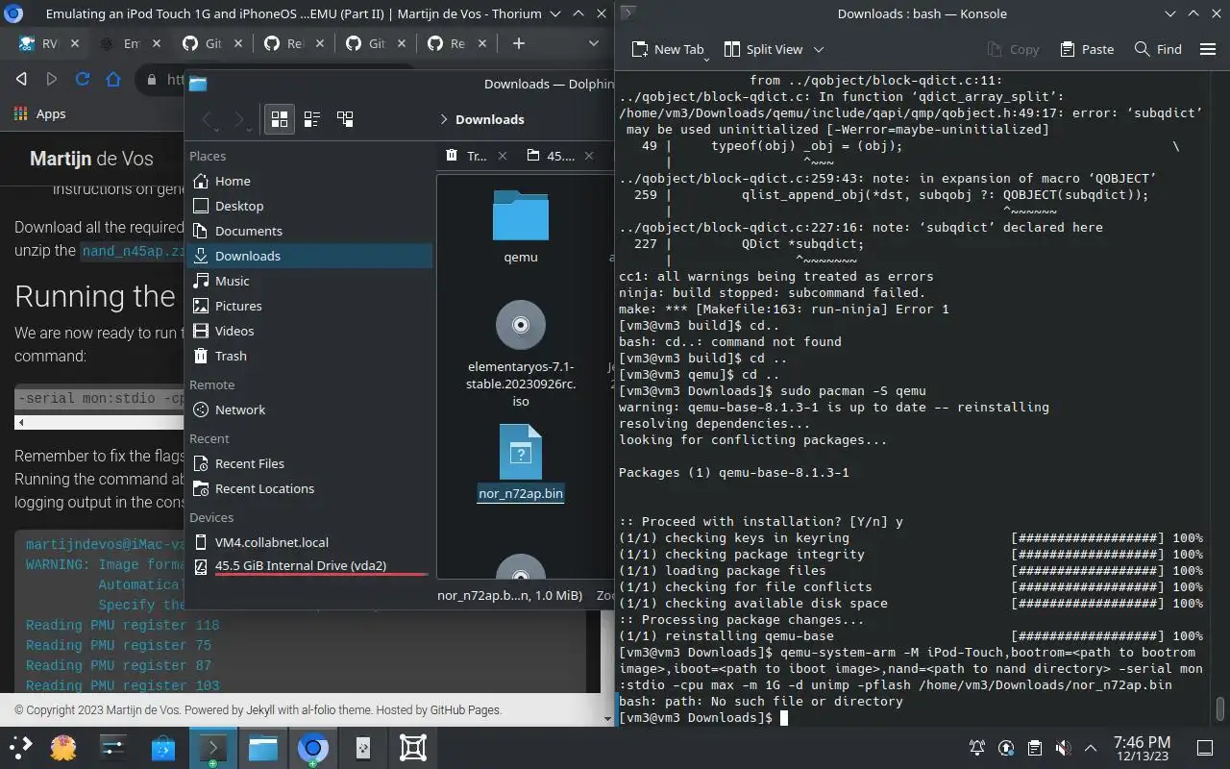Image resolution: width=1230 pixels, height=769 pixels.
Task: Open the KDE application launcher
Action: (x=20, y=748)
